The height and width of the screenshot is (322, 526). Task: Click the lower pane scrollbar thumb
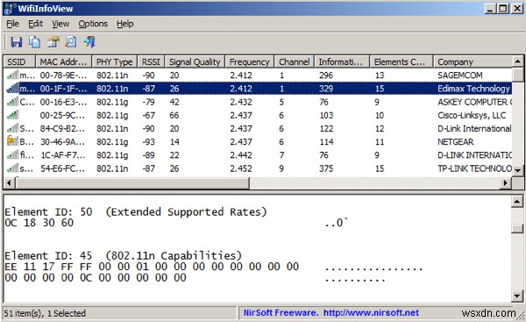pyautogui.click(x=516, y=228)
